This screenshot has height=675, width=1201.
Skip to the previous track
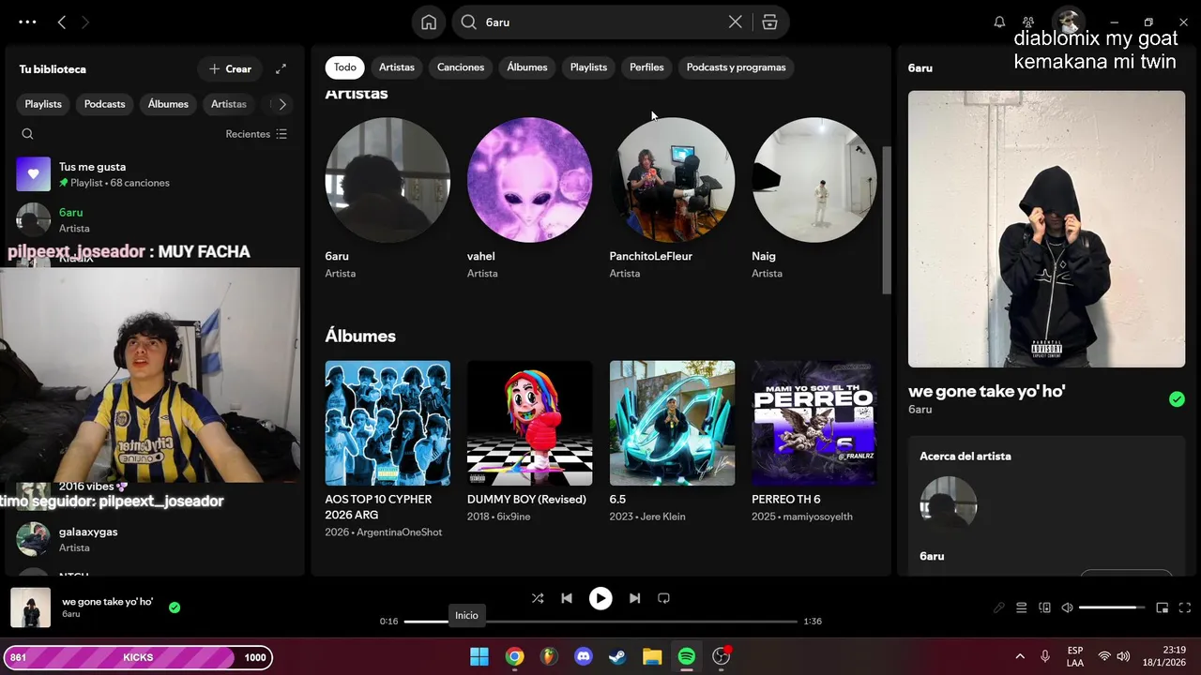567,598
